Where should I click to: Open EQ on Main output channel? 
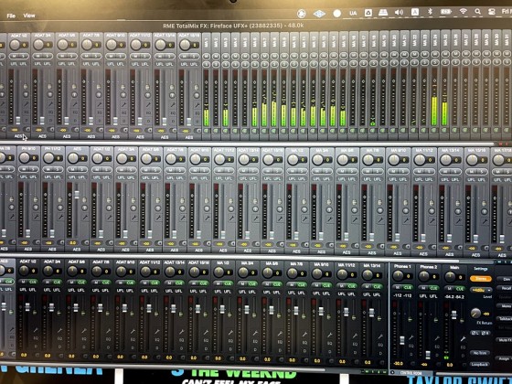[x=463, y=347]
